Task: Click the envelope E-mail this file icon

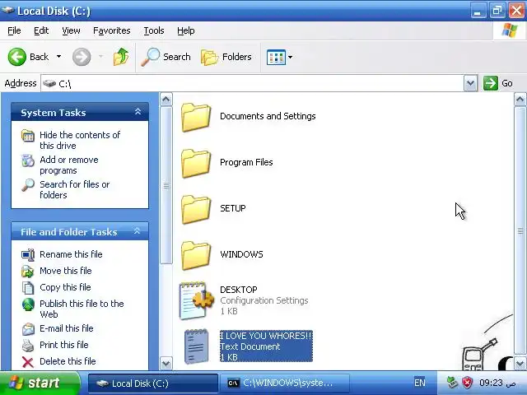Action: point(28,329)
